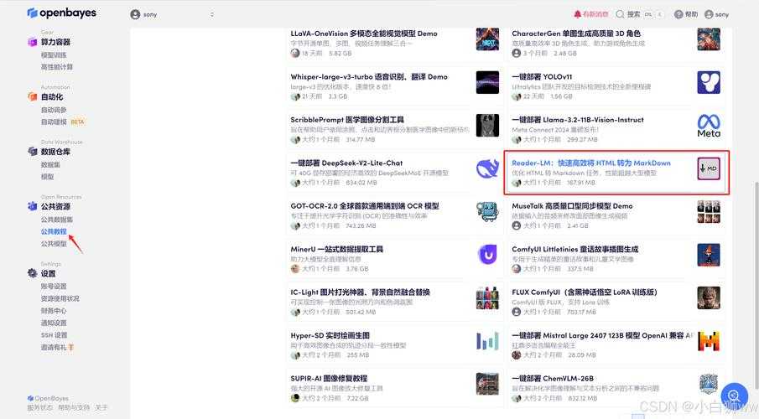Click the ScribblePrompt grayscale thumbnail
The image size is (759, 419).
click(x=487, y=126)
